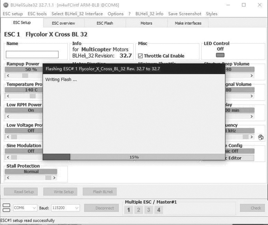Click the Rampup Power slider thumb
268x225 pixels.
(25, 76)
